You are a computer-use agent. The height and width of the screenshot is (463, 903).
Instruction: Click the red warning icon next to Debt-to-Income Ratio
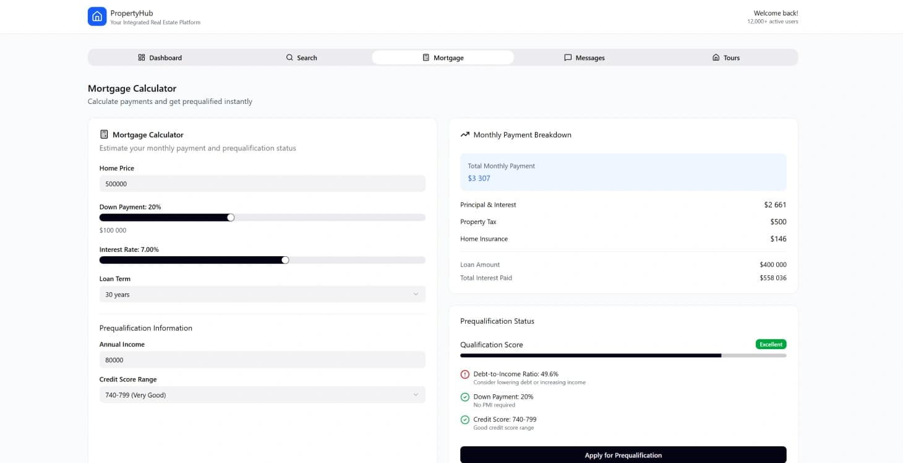464,374
